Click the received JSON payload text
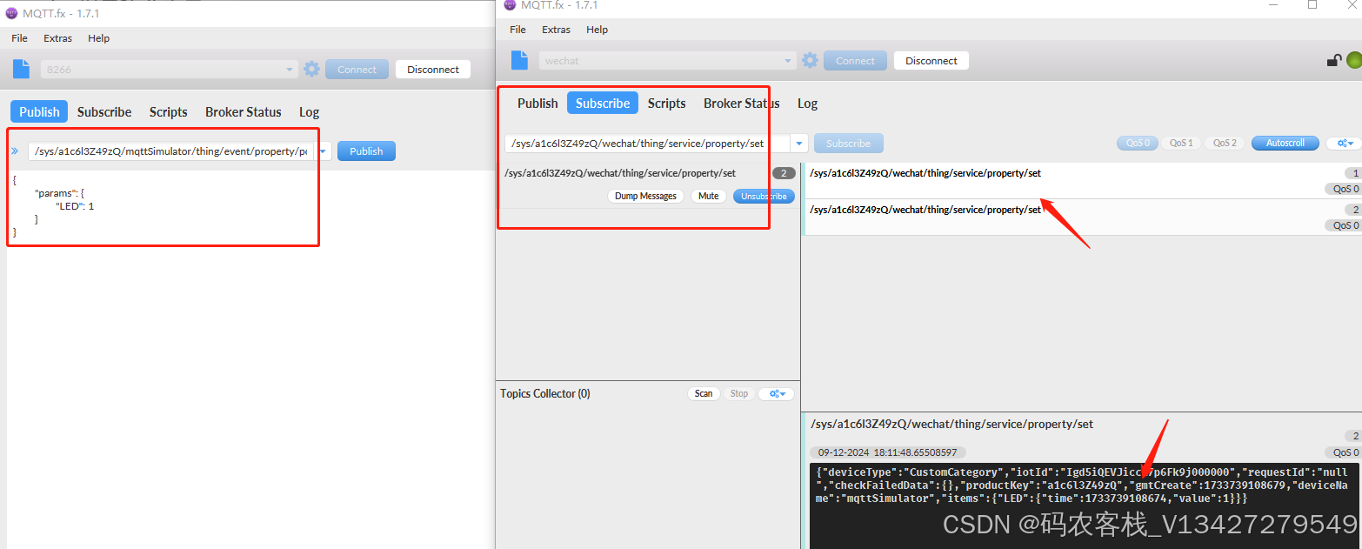Screen dimensions: 1362x549 click(x=1082, y=485)
